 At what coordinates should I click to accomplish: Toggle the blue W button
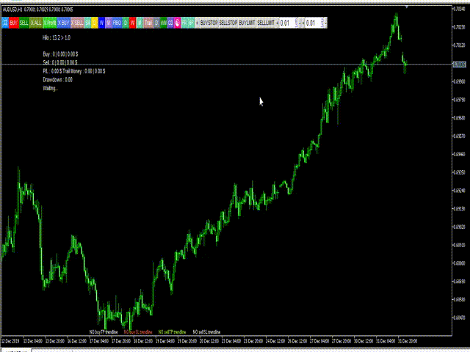[101, 23]
